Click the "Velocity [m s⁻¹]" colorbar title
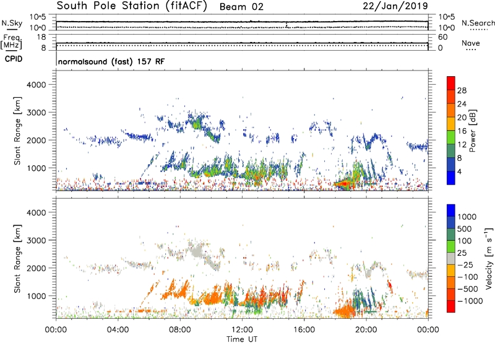 tap(489, 258)
